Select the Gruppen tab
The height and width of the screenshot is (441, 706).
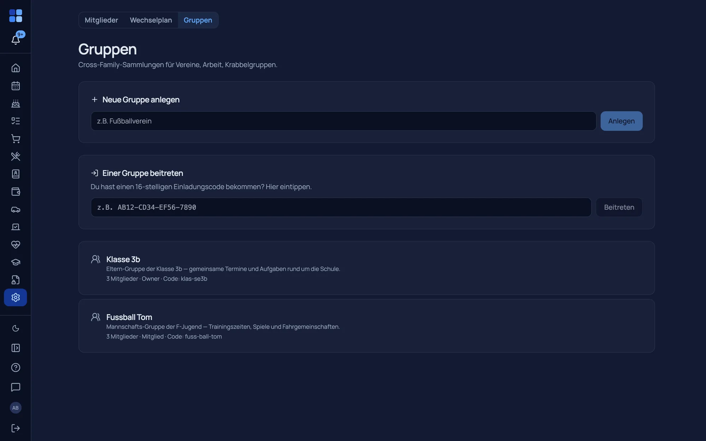(198, 20)
